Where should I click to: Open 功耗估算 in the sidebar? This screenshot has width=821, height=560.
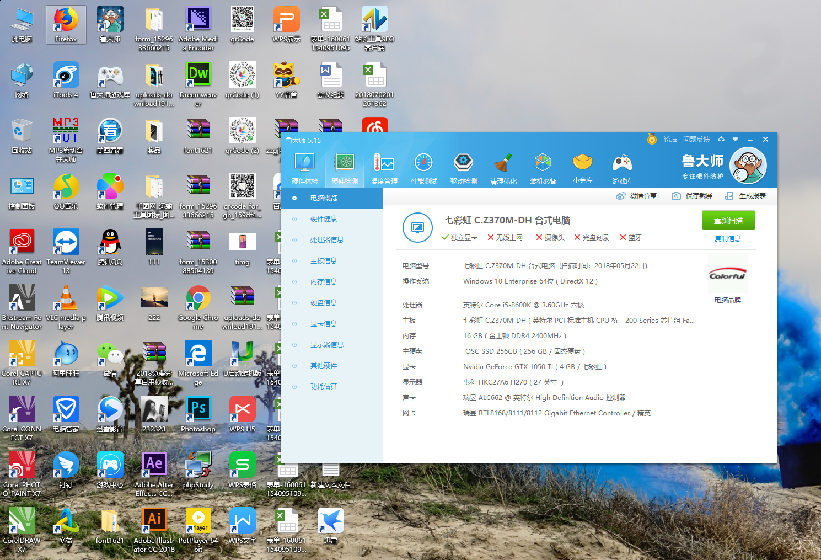click(x=332, y=387)
